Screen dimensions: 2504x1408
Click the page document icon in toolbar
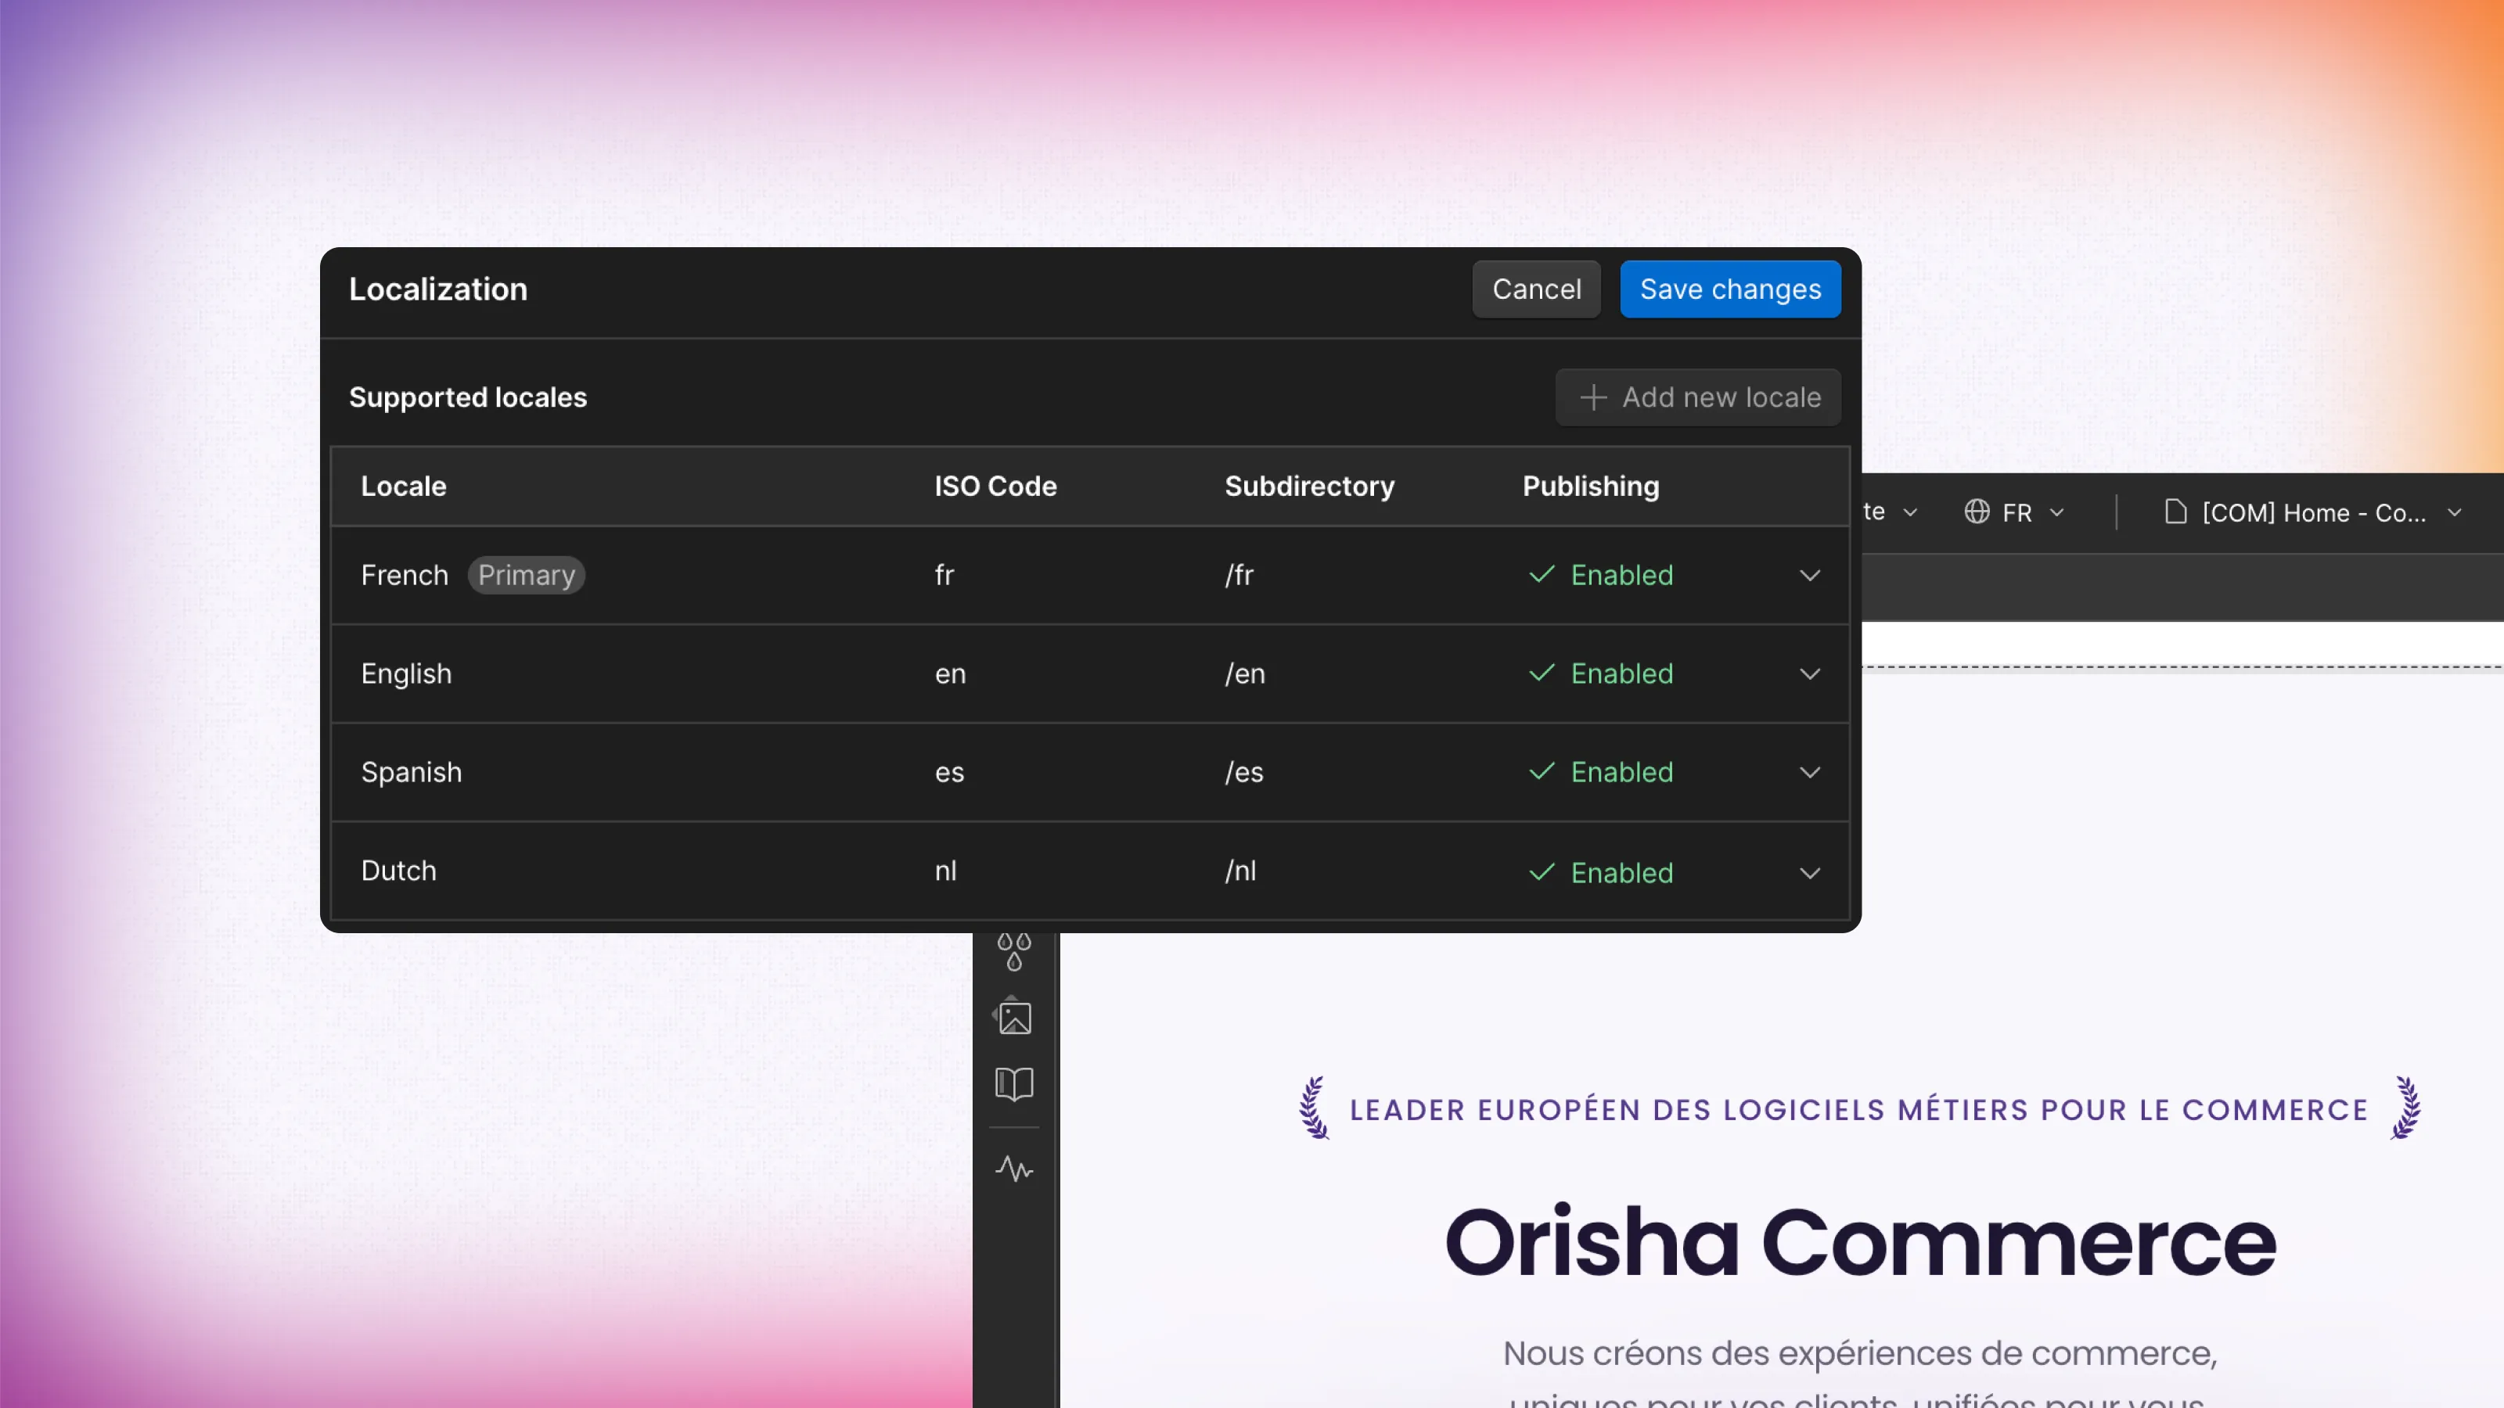pyautogui.click(x=2175, y=511)
